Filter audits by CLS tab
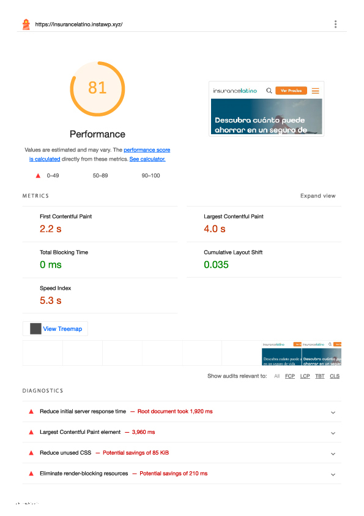Screen dimensions: 364x516 335,376
